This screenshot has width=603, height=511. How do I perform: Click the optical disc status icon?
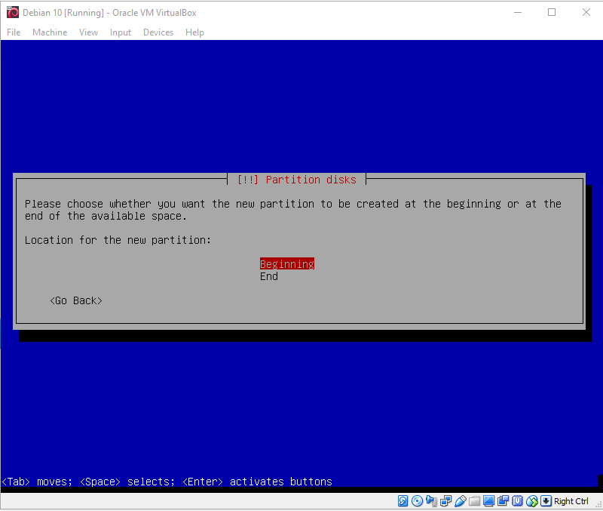tap(418, 501)
